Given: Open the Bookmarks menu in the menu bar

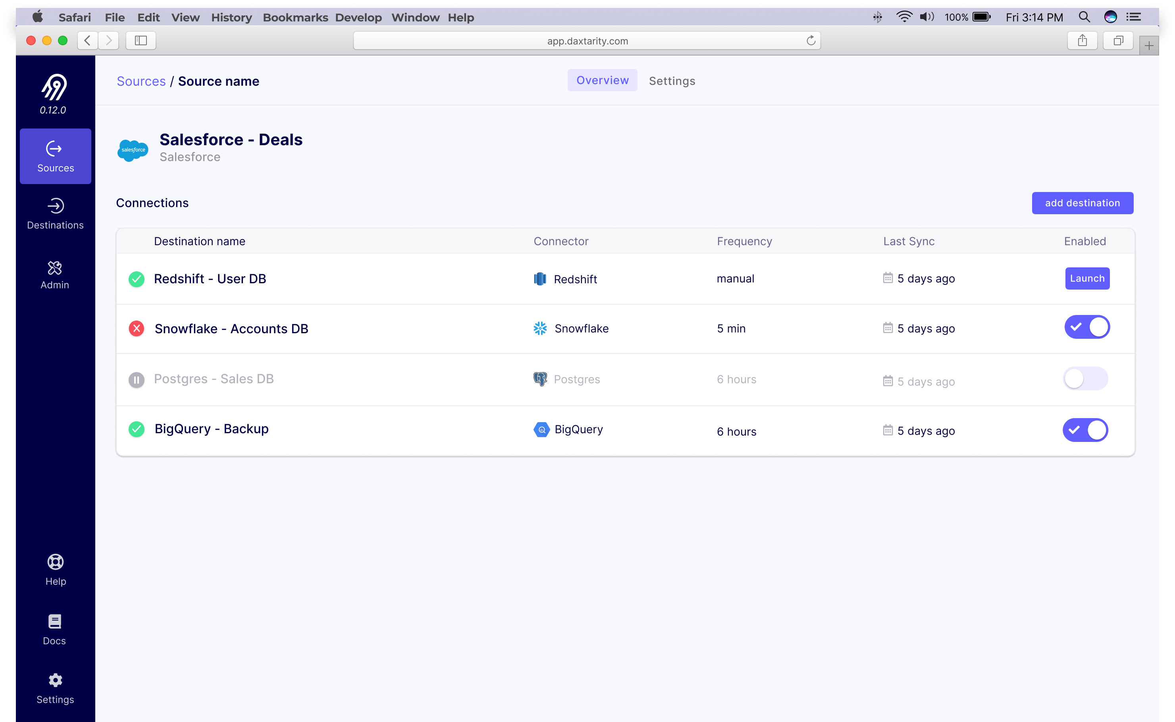Looking at the screenshot, I should click(x=295, y=17).
